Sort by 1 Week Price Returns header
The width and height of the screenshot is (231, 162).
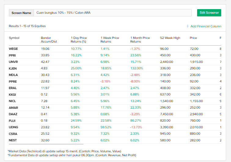(x=110, y=40)
